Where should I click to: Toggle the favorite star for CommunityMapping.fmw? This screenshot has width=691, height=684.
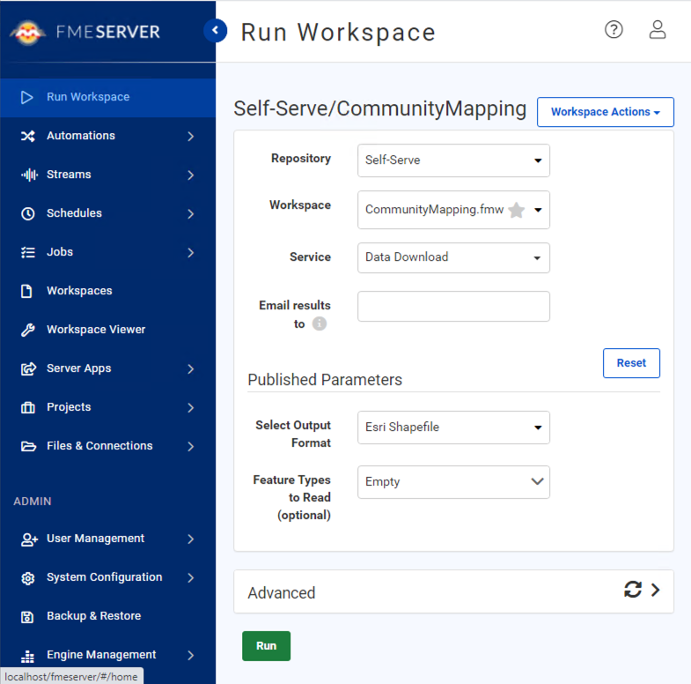pos(516,210)
